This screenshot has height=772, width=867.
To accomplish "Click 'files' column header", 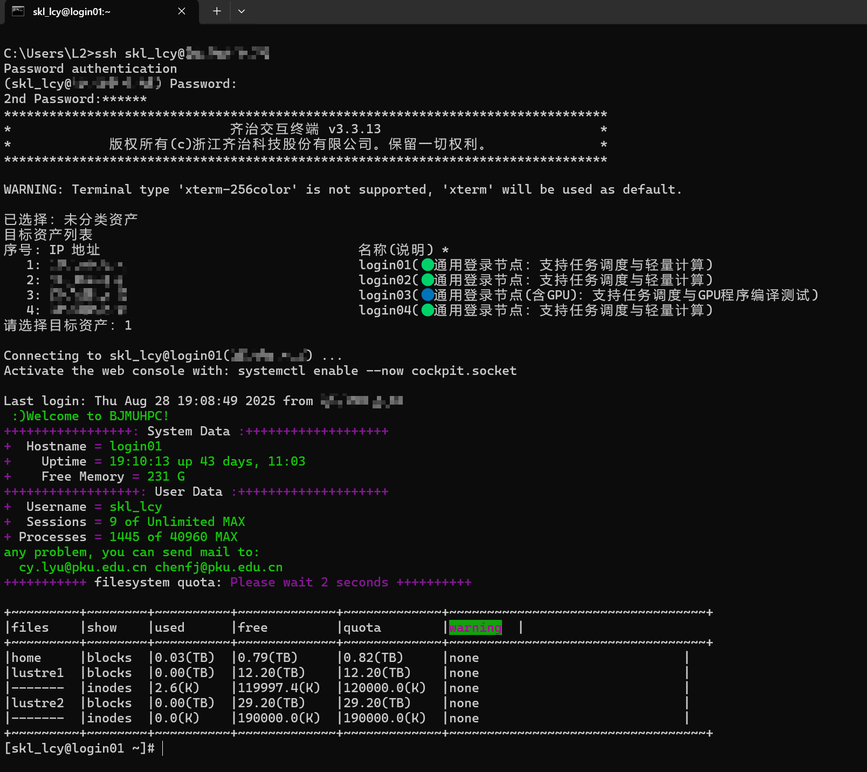I will [x=30, y=627].
